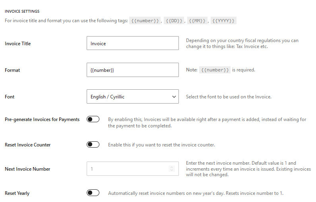
Task: Click the Font label text
Action: click(x=10, y=97)
